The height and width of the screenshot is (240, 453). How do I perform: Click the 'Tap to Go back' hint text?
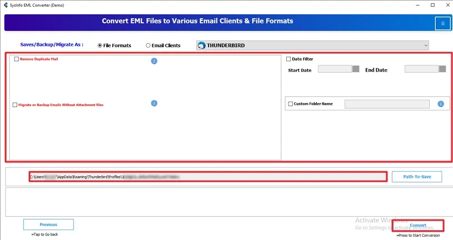[45, 234]
